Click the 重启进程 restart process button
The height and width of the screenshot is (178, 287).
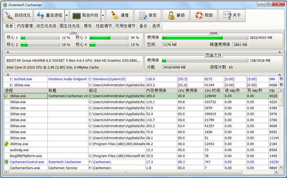pos(49,16)
